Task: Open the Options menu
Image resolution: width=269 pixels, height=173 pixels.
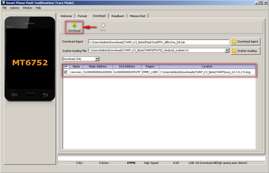Action: 15,8
